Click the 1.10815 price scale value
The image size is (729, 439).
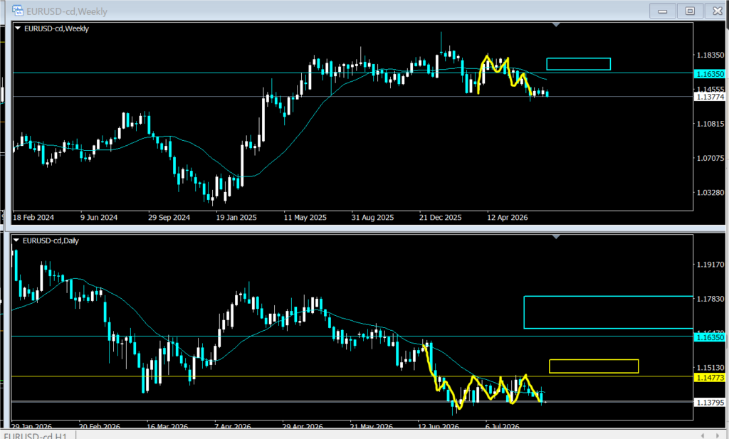[x=710, y=124]
